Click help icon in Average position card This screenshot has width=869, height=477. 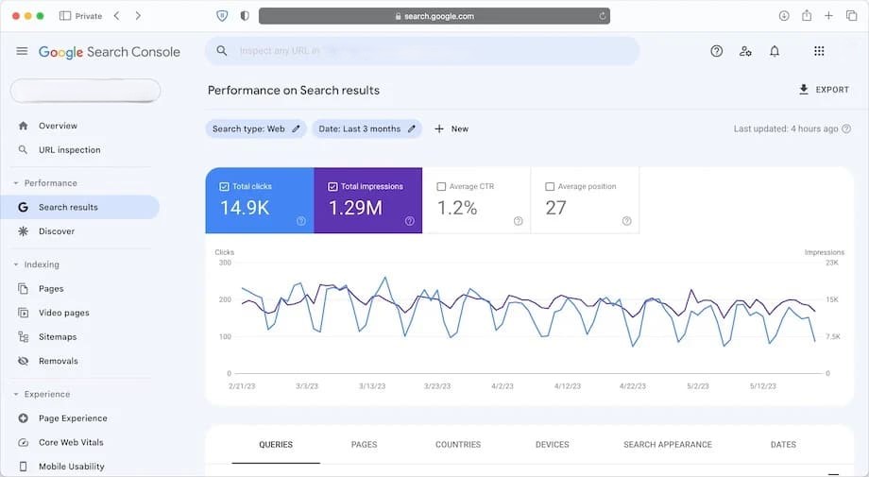[x=627, y=221]
